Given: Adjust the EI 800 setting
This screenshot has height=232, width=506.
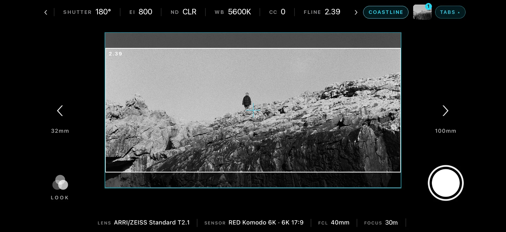Looking at the screenshot, I should click(x=141, y=12).
